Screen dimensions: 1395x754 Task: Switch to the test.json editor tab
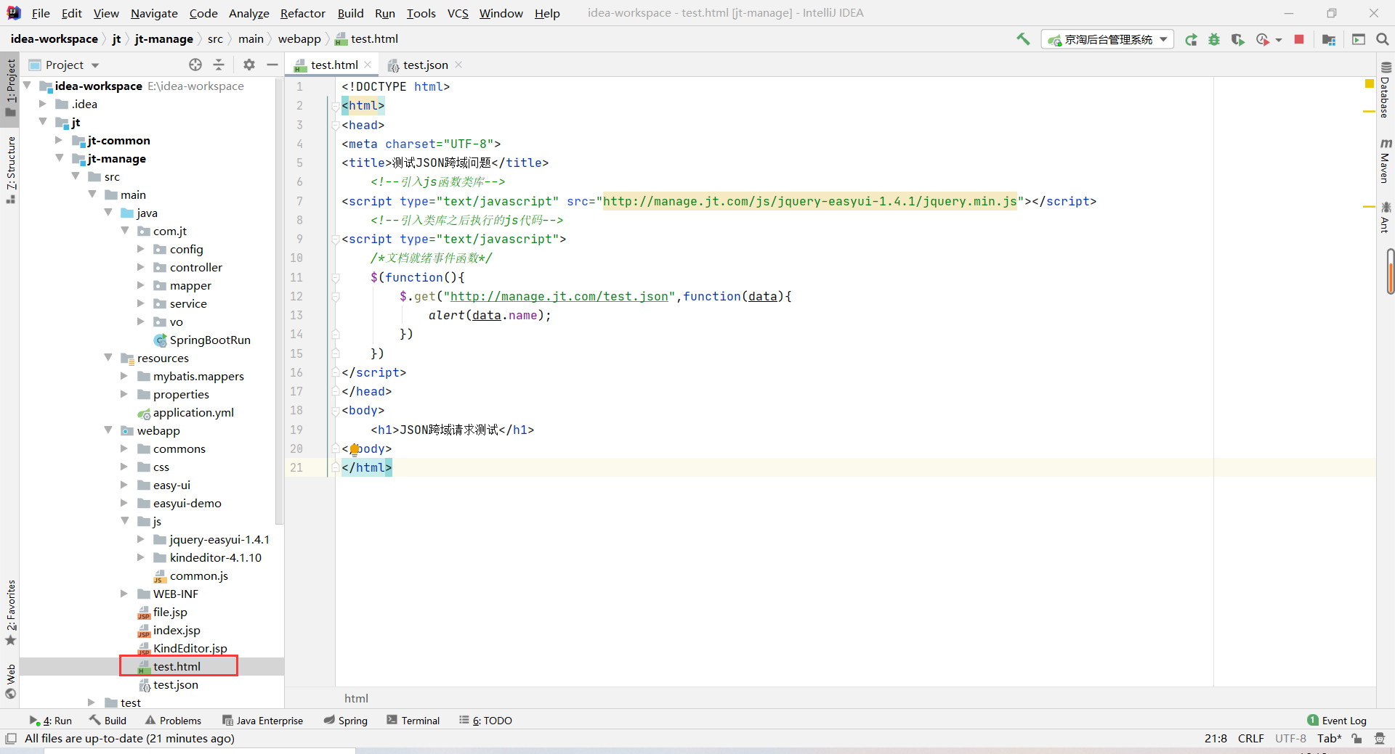[425, 65]
